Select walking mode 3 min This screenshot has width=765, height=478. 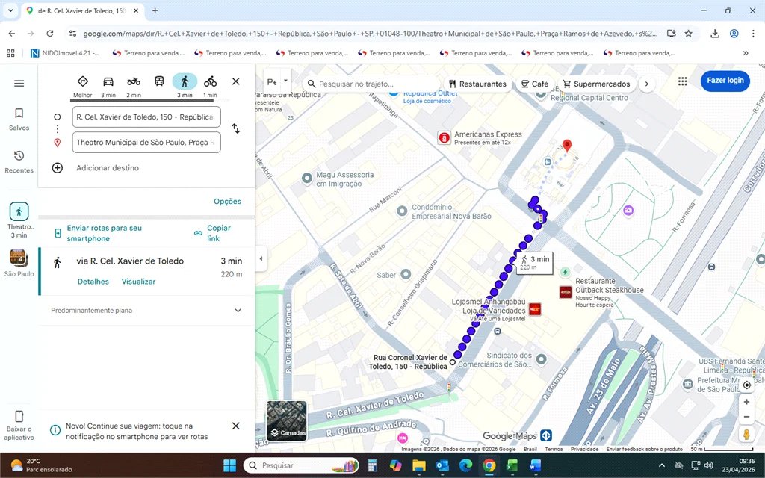pyautogui.click(x=185, y=85)
